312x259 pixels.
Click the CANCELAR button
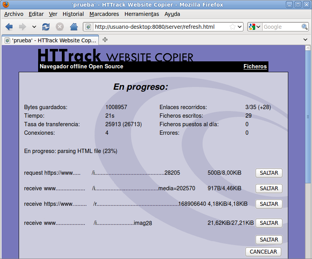click(x=263, y=252)
